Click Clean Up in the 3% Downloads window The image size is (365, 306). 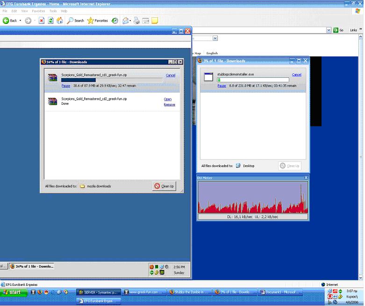tap(290, 166)
